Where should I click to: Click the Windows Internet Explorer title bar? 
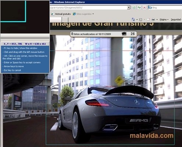116,2
